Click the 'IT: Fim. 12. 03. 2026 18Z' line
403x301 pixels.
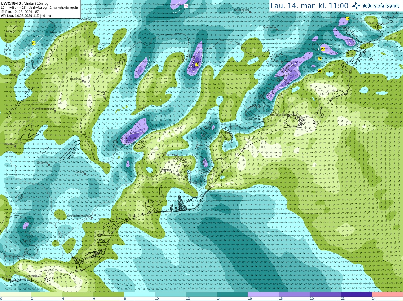coord(20,12)
